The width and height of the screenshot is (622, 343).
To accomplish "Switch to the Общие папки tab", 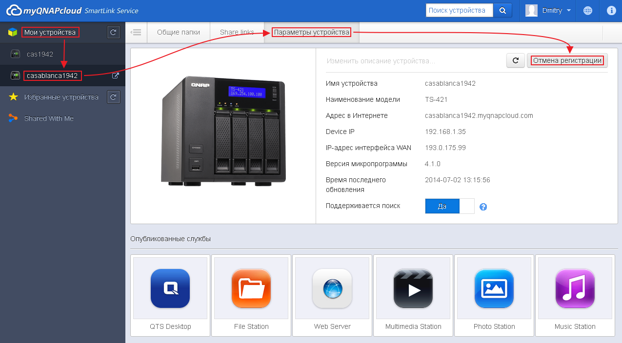I will (x=179, y=33).
